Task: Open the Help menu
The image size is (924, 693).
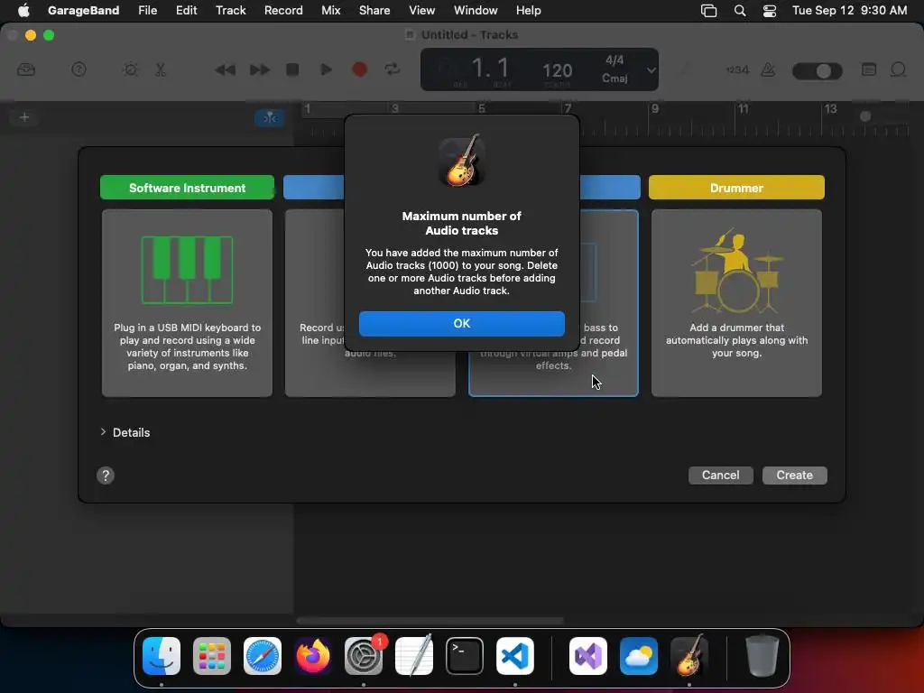Action: (x=528, y=10)
